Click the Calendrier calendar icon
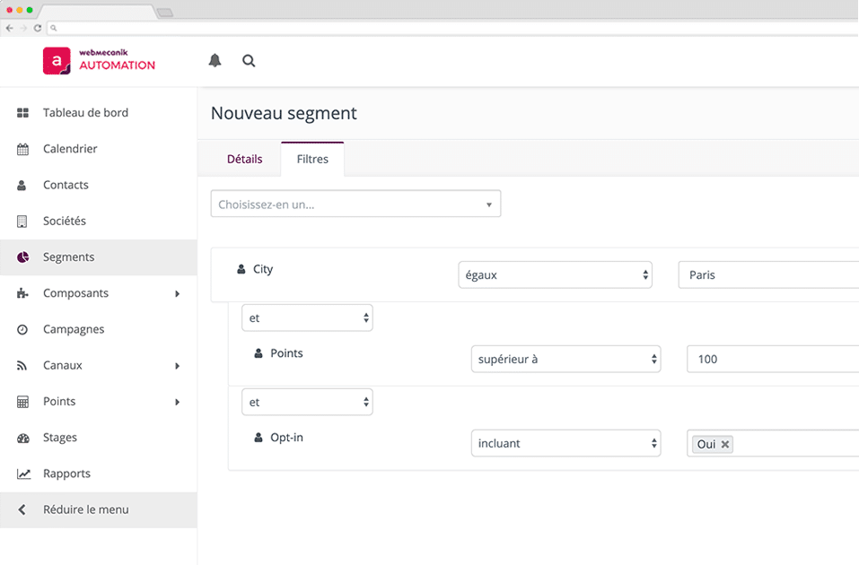The image size is (859, 565). (23, 149)
